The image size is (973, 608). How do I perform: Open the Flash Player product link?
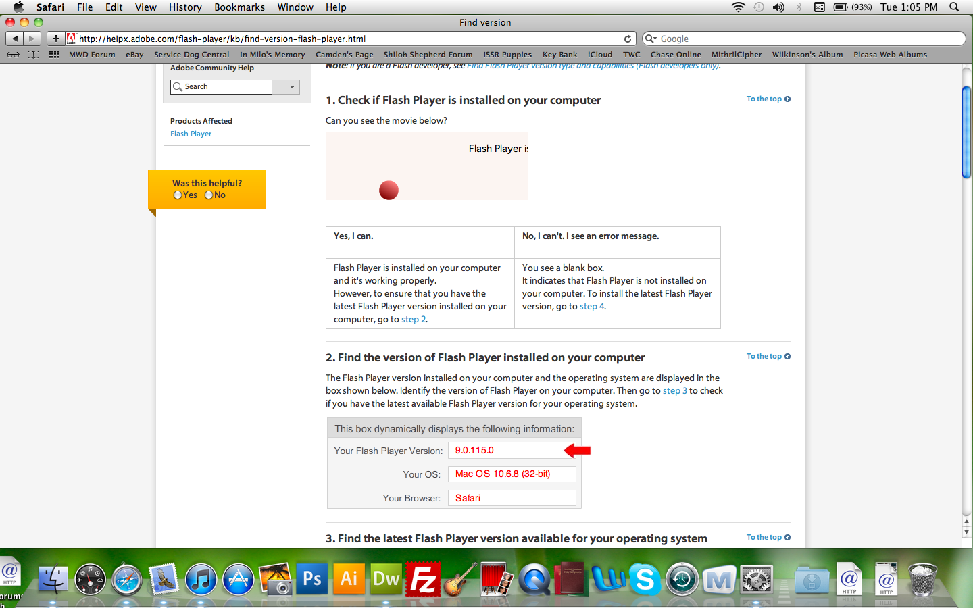pyautogui.click(x=191, y=134)
